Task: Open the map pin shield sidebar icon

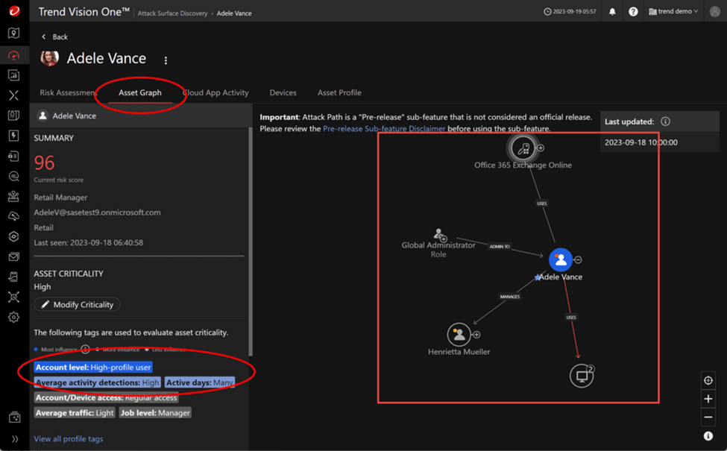Action: coord(14,33)
